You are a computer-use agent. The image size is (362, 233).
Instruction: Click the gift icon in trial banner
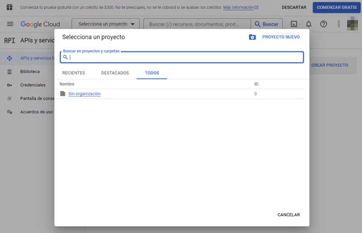[10, 7]
